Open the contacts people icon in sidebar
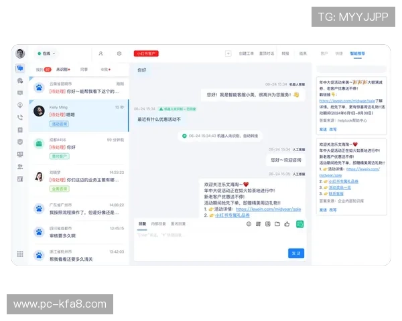This screenshot has width=402, height=321. click(20, 167)
